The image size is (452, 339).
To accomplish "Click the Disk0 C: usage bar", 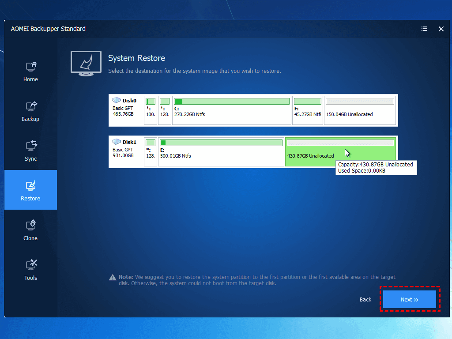I will (232, 101).
